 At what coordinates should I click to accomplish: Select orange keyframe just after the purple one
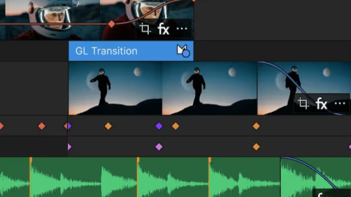coord(175,126)
